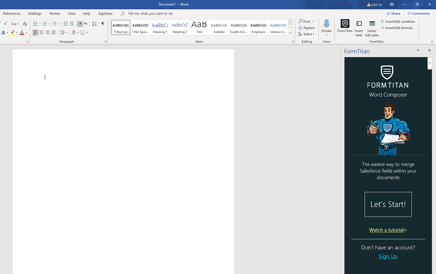Apply red font color

[22, 33]
